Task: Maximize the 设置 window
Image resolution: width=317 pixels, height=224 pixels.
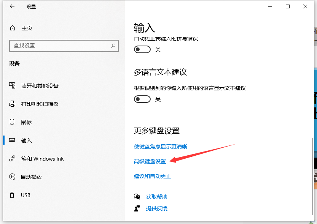Action: click(288, 6)
